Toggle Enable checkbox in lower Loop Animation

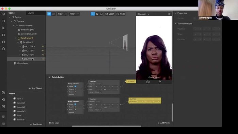point(75,104)
